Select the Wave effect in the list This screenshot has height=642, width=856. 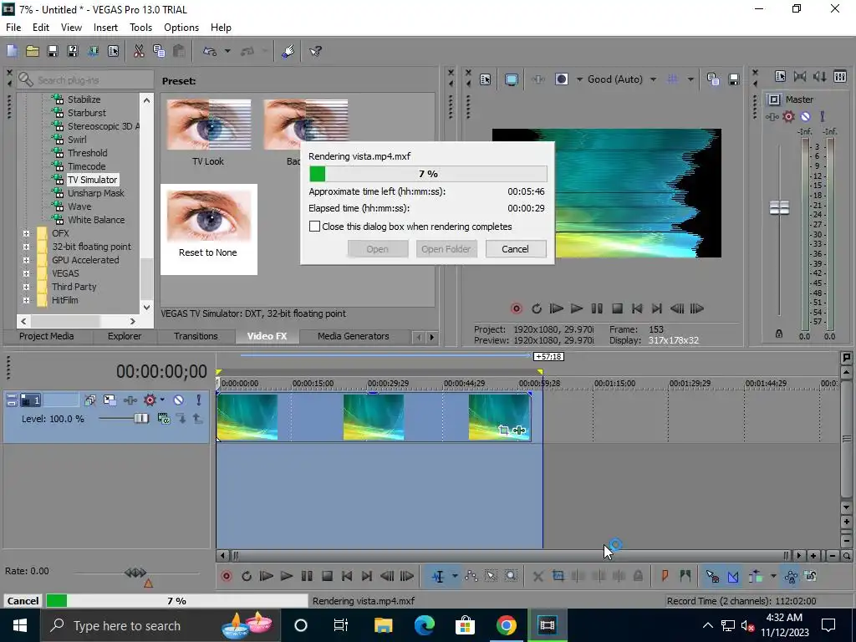click(79, 206)
